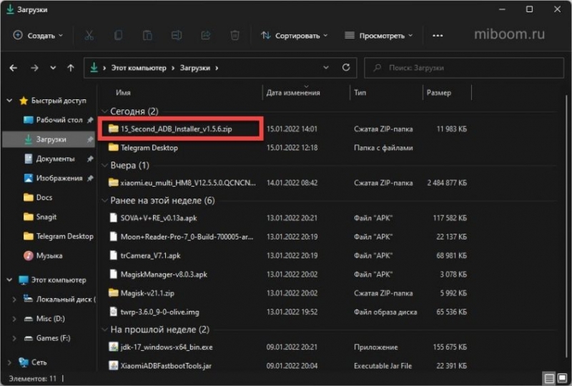The height and width of the screenshot is (386, 572).
Task: Click the download arrow icon in address bar
Action: click(94, 67)
